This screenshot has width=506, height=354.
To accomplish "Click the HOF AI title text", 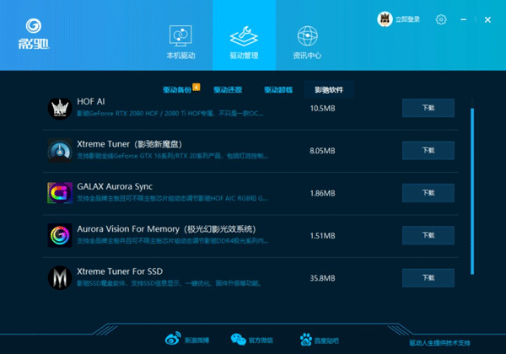I will (x=91, y=101).
